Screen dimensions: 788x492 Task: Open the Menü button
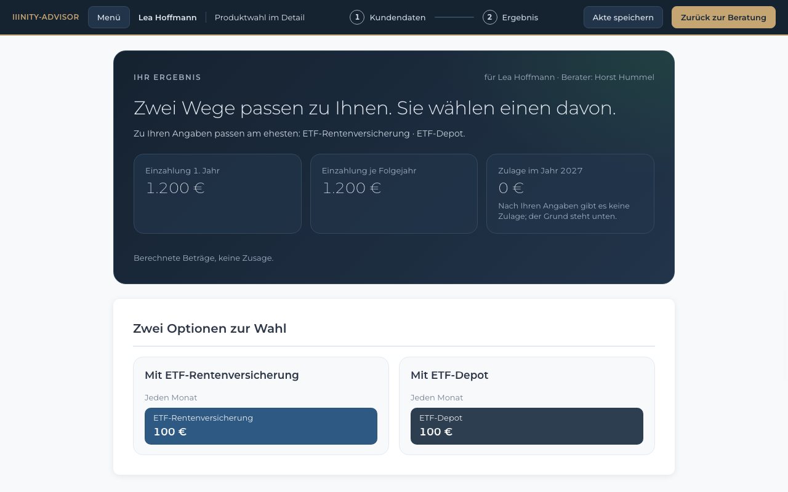109,17
